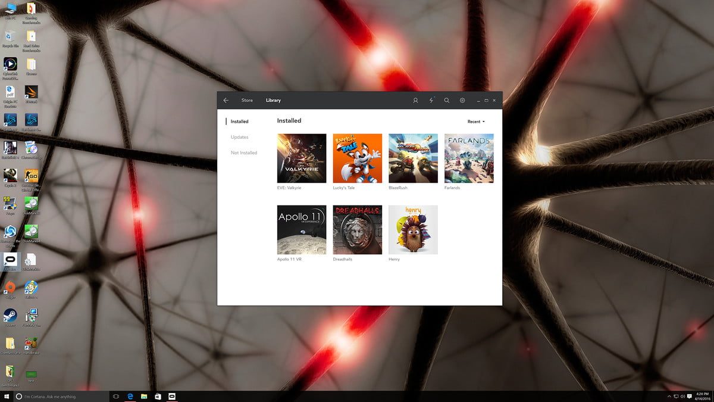
Task: Open Task View on the taskbar
Action: point(116,396)
